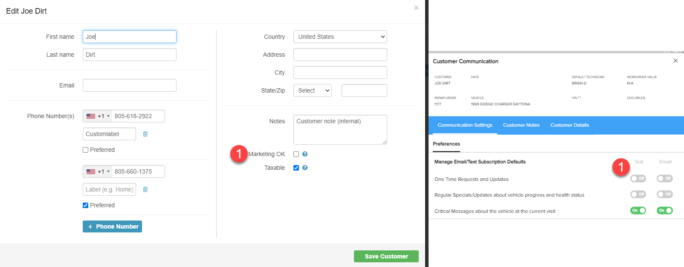
Task: Switch to the Customer Notes tab
Action: click(521, 125)
